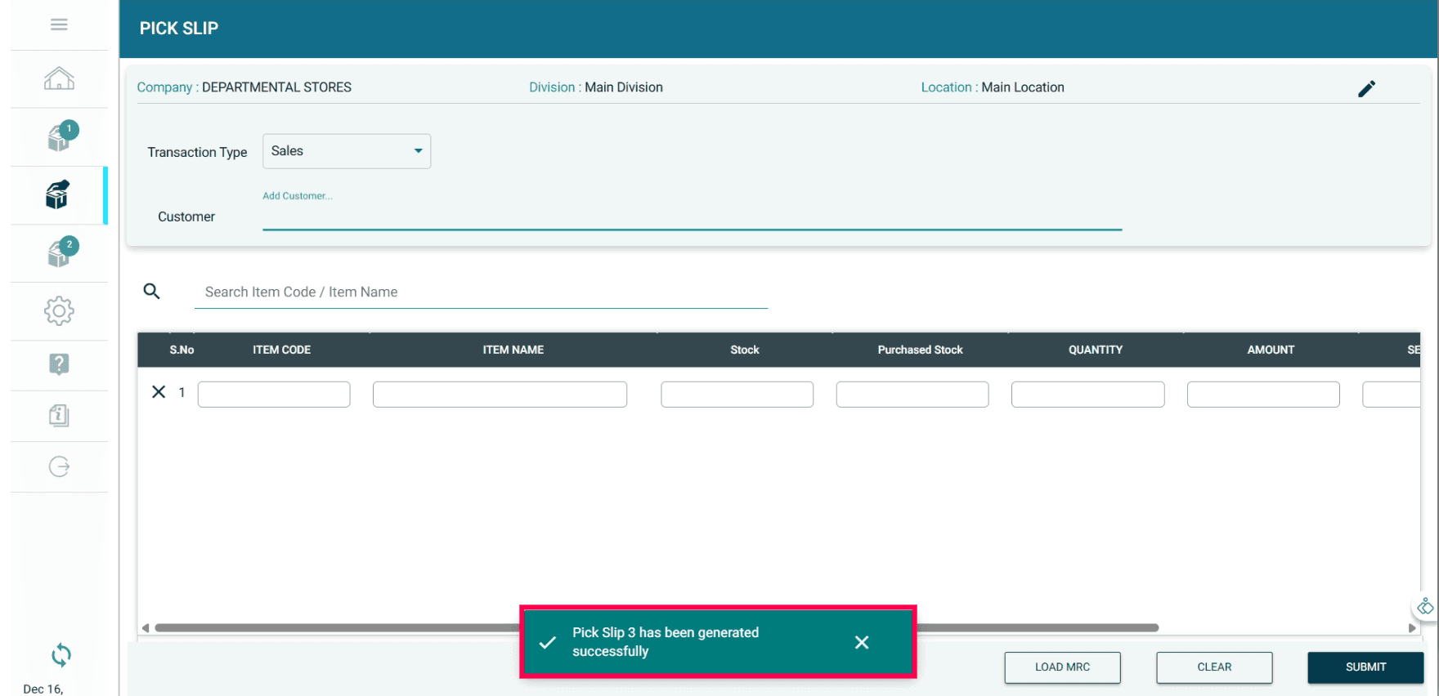The image size is (1439, 696).
Task: Open the info document icon
Action: 59,415
